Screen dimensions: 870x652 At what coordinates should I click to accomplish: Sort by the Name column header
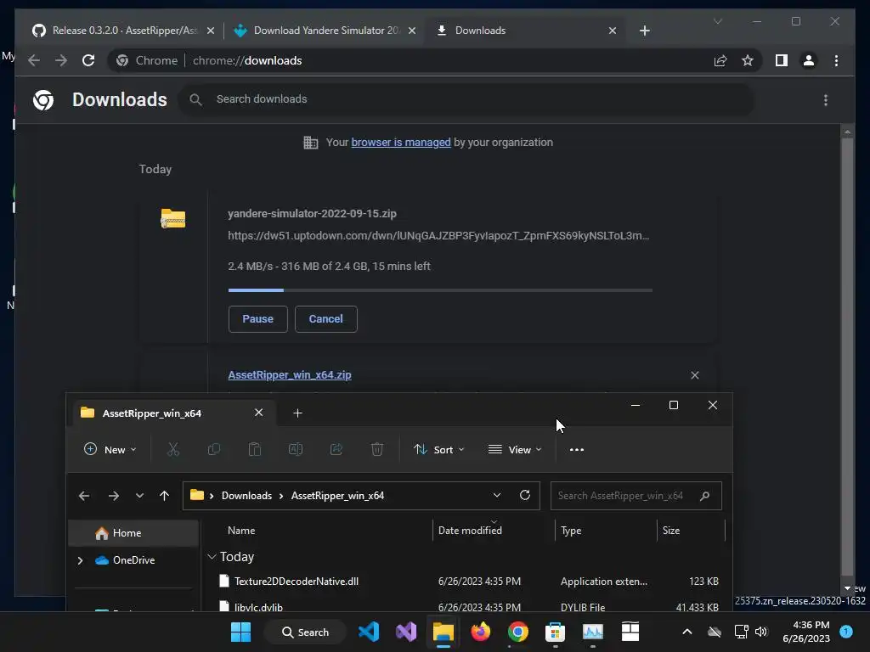click(241, 531)
